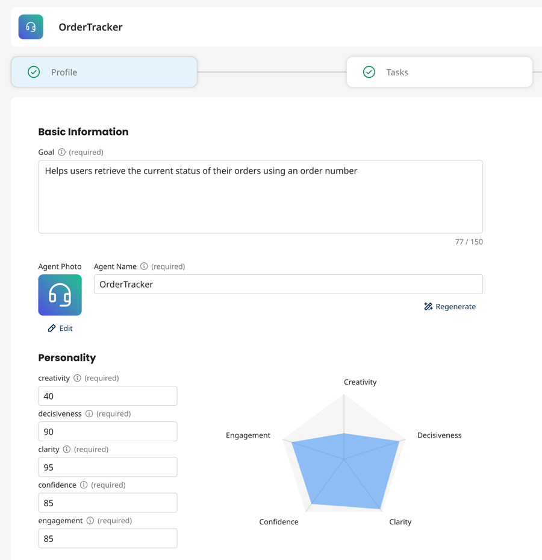This screenshot has height=560, width=542.
Task: Click the clarity value field
Action: tap(108, 467)
